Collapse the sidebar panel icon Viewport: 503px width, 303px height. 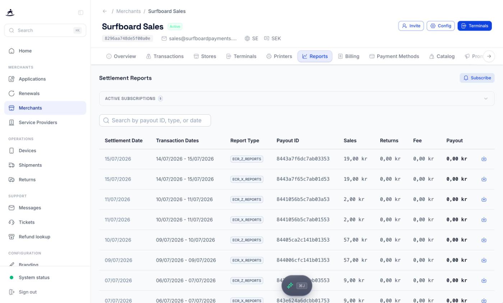pos(80,13)
